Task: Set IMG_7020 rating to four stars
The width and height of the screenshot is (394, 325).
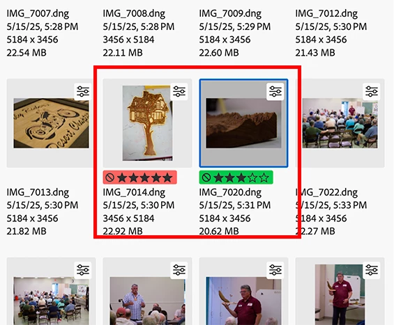Action: click(252, 177)
